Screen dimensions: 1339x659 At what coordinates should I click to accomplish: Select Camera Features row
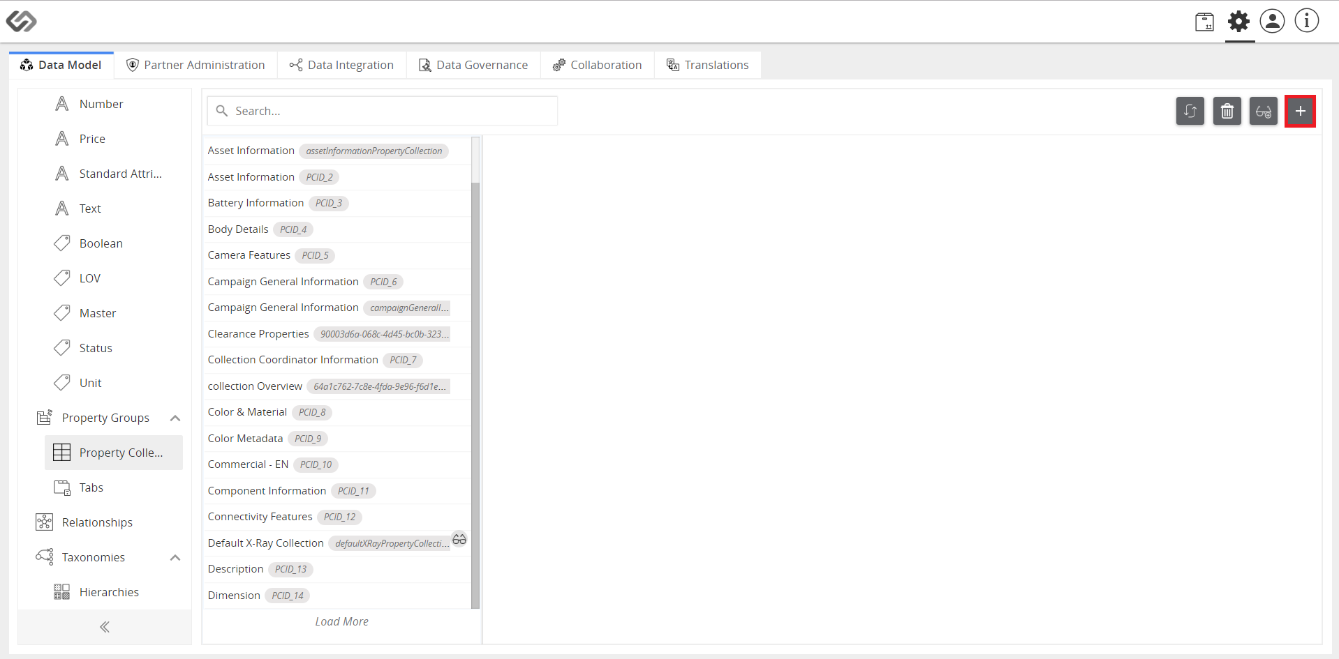[337, 255]
